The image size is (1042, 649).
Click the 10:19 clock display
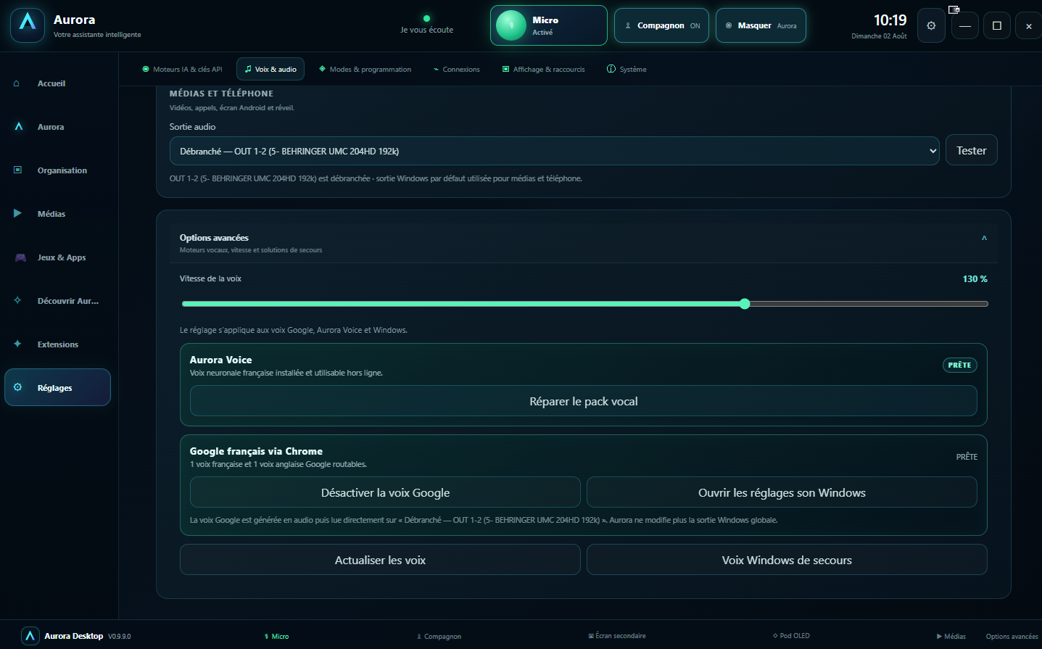pyautogui.click(x=890, y=20)
